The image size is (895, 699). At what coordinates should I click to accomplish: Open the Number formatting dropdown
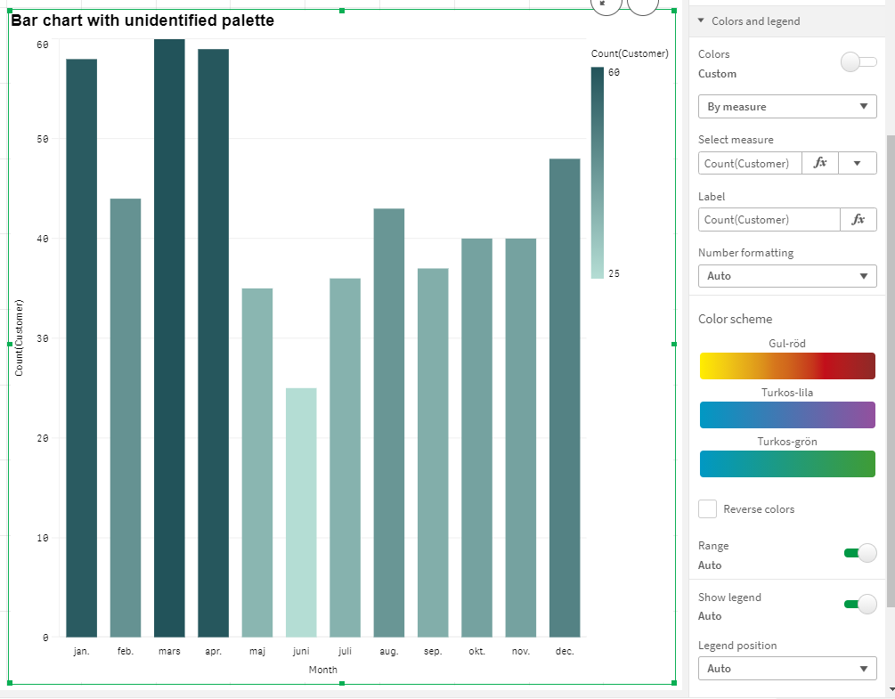(787, 276)
